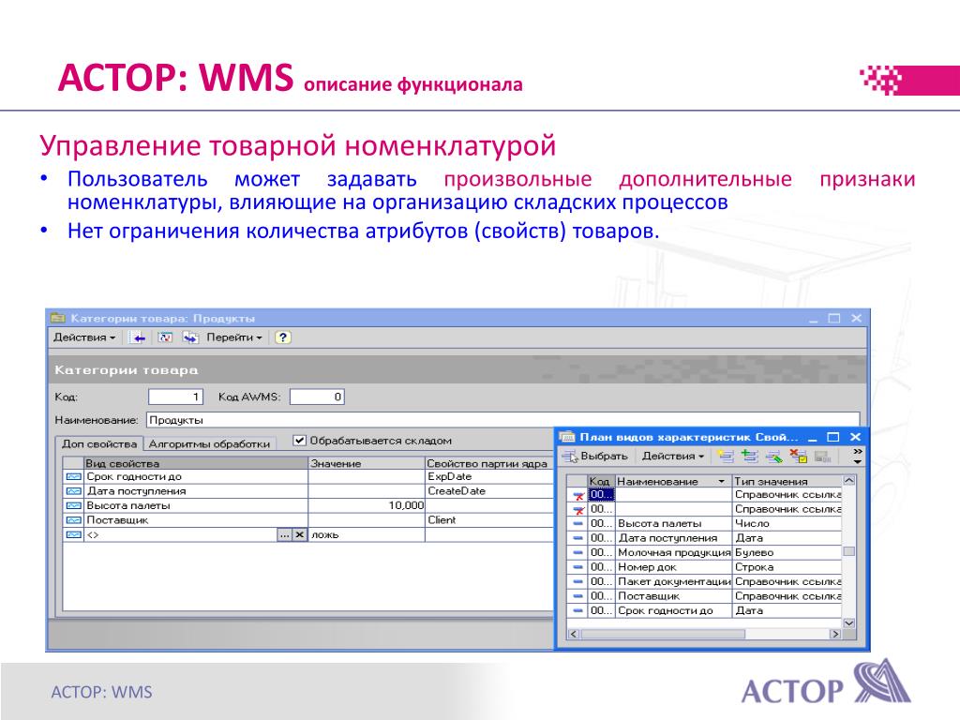Click the vertical scrollbar down arrow in the characteristics list

[x=849, y=622]
